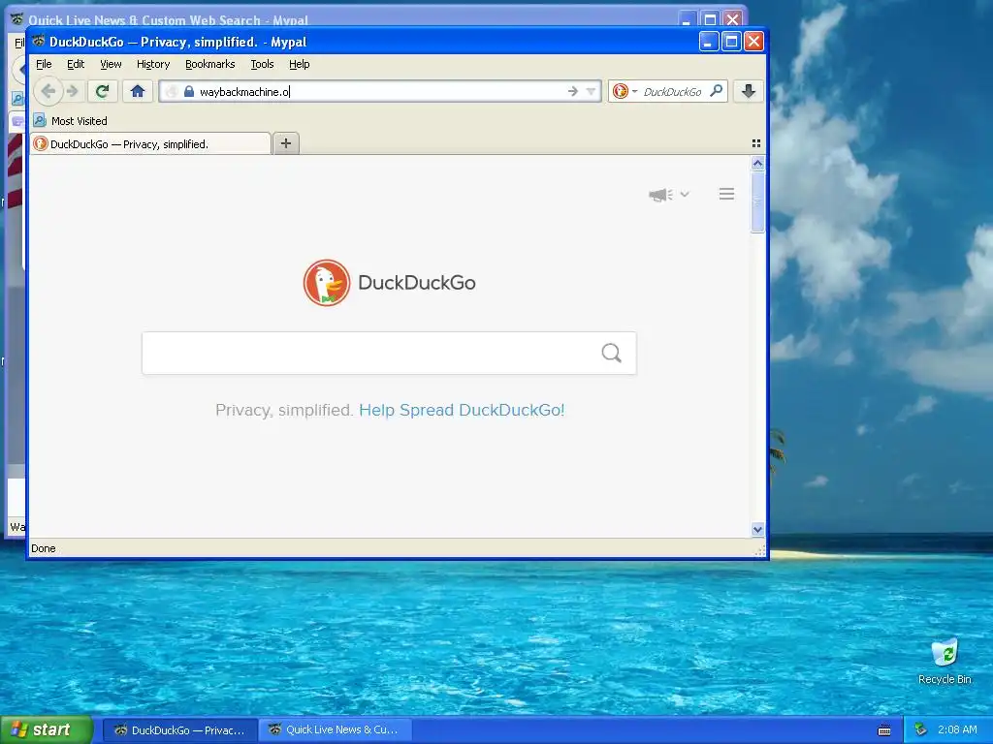Follow the Help Spread DuckDuckGo! link
The height and width of the screenshot is (744, 993).
tap(462, 410)
